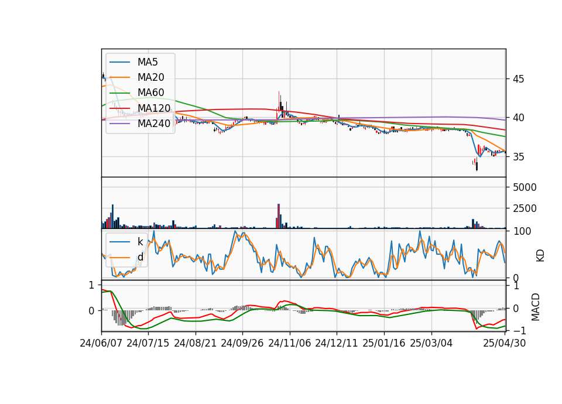Click the 24/08/21 date label

(196, 343)
